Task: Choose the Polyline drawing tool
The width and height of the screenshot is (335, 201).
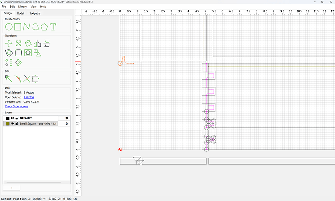Action: click(x=27, y=27)
